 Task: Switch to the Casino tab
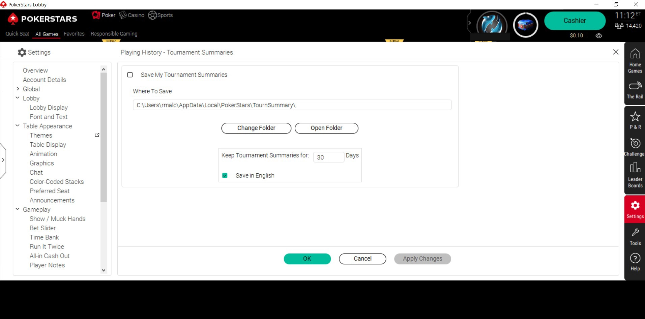click(132, 15)
